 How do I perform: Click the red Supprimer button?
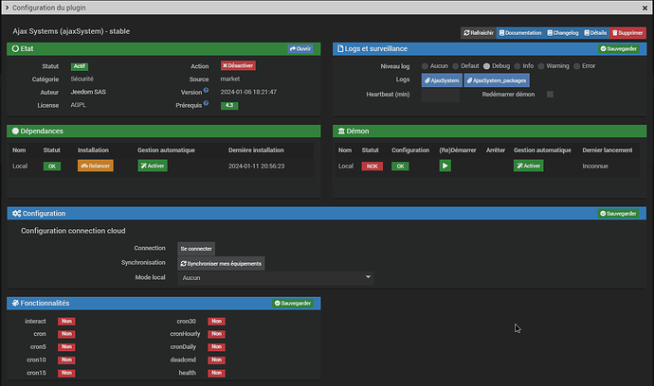coord(627,33)
